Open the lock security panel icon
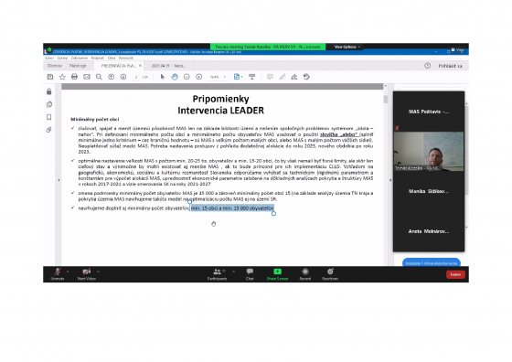The width and height of the screenshot is (512, 362). [49, 91]
